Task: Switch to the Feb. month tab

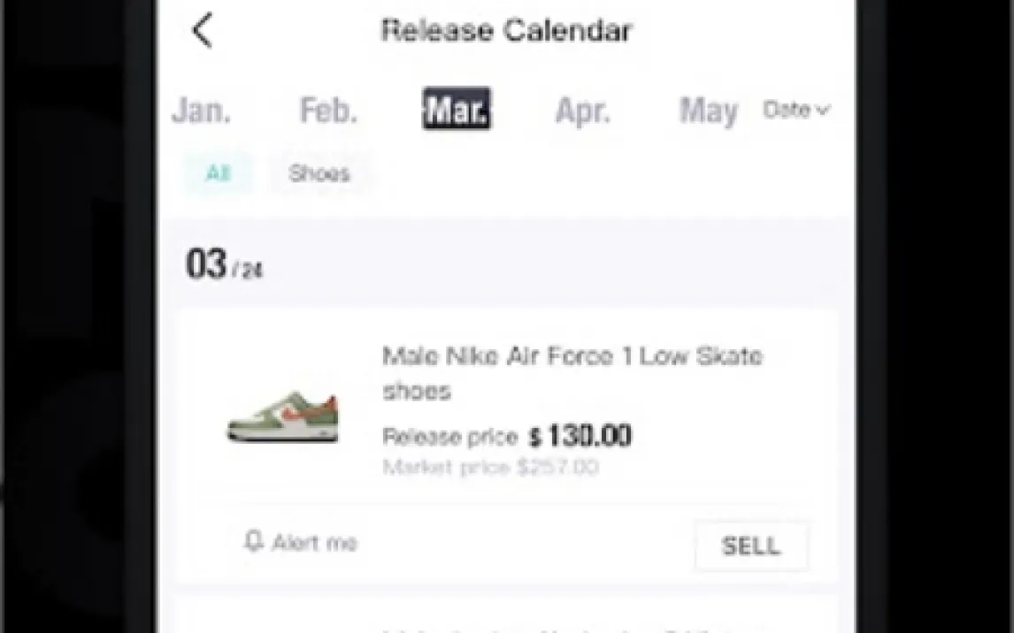Action: coord(328,111)
